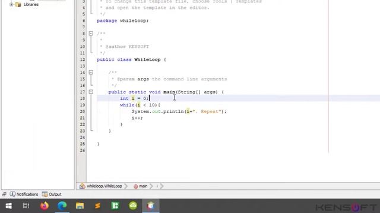The height and width of the screenshot is (213, 380).
Task: Click the class icon in the breadcrumb bar
Action: coord(83,186)
